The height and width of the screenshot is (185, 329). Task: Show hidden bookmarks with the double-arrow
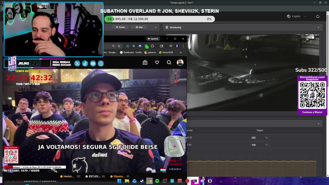click(x=180, y=52)
